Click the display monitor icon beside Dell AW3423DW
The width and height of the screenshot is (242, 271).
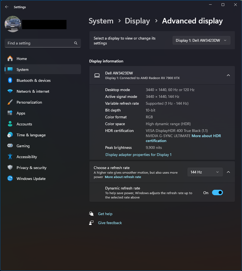point(97,75)
